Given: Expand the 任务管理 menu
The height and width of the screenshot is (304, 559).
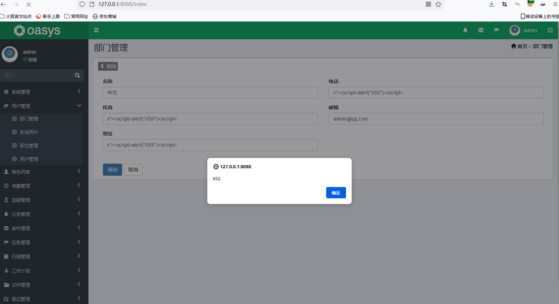Looking at the screenshot, I should coord(42,242).
